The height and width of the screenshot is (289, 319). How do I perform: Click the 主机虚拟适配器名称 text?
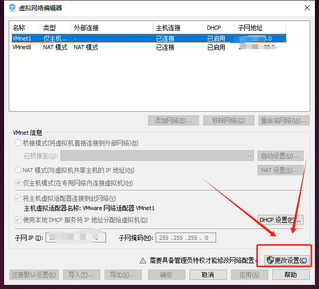coord(89,208)
